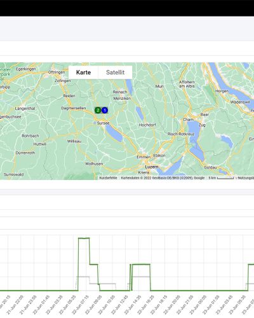The height and width of the screenshot is (318, 254).
Task: Switch map to Karte view
Action: [83, 73]
